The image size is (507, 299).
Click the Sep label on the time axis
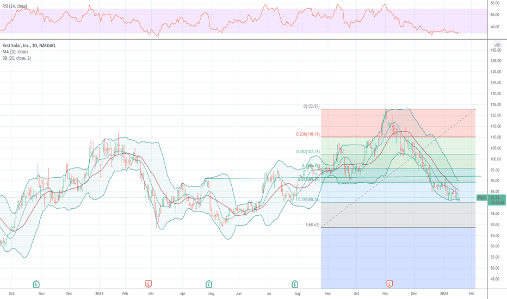[327, 294]
